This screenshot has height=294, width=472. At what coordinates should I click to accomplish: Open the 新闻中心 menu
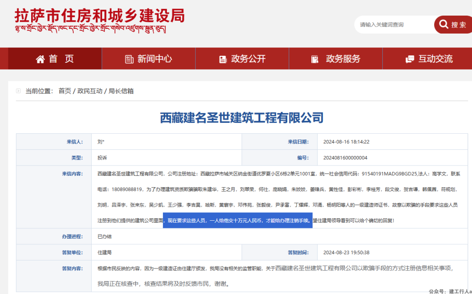click(148, 59)
